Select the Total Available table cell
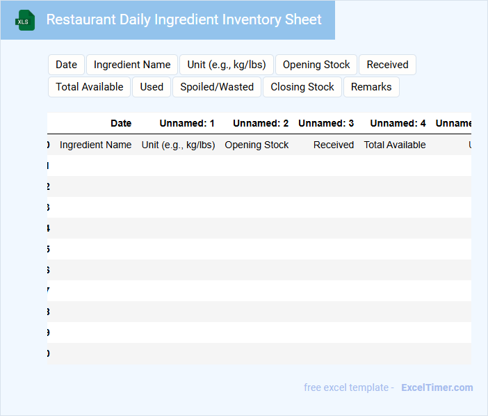This screenshot has height=416, width=488. coord(395,145)
